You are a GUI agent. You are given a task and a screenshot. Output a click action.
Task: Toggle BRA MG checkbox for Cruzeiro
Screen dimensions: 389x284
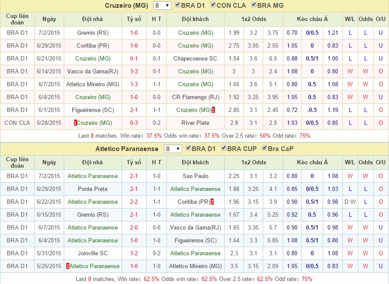254,5
